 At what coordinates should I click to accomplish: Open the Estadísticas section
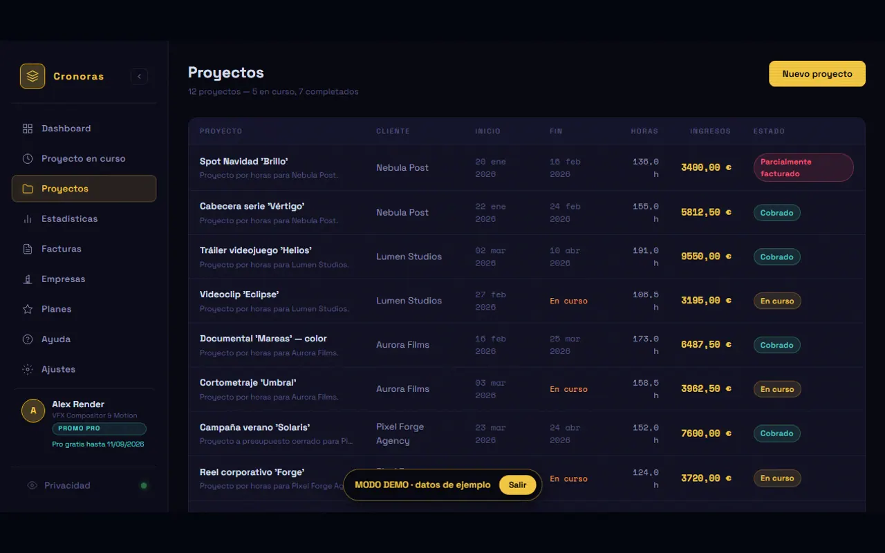tap(84, 218)
